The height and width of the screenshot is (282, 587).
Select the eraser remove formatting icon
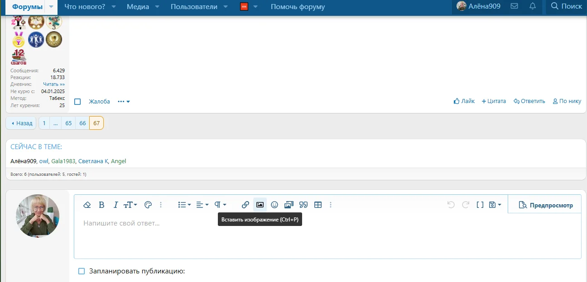[x=87, y=205]
